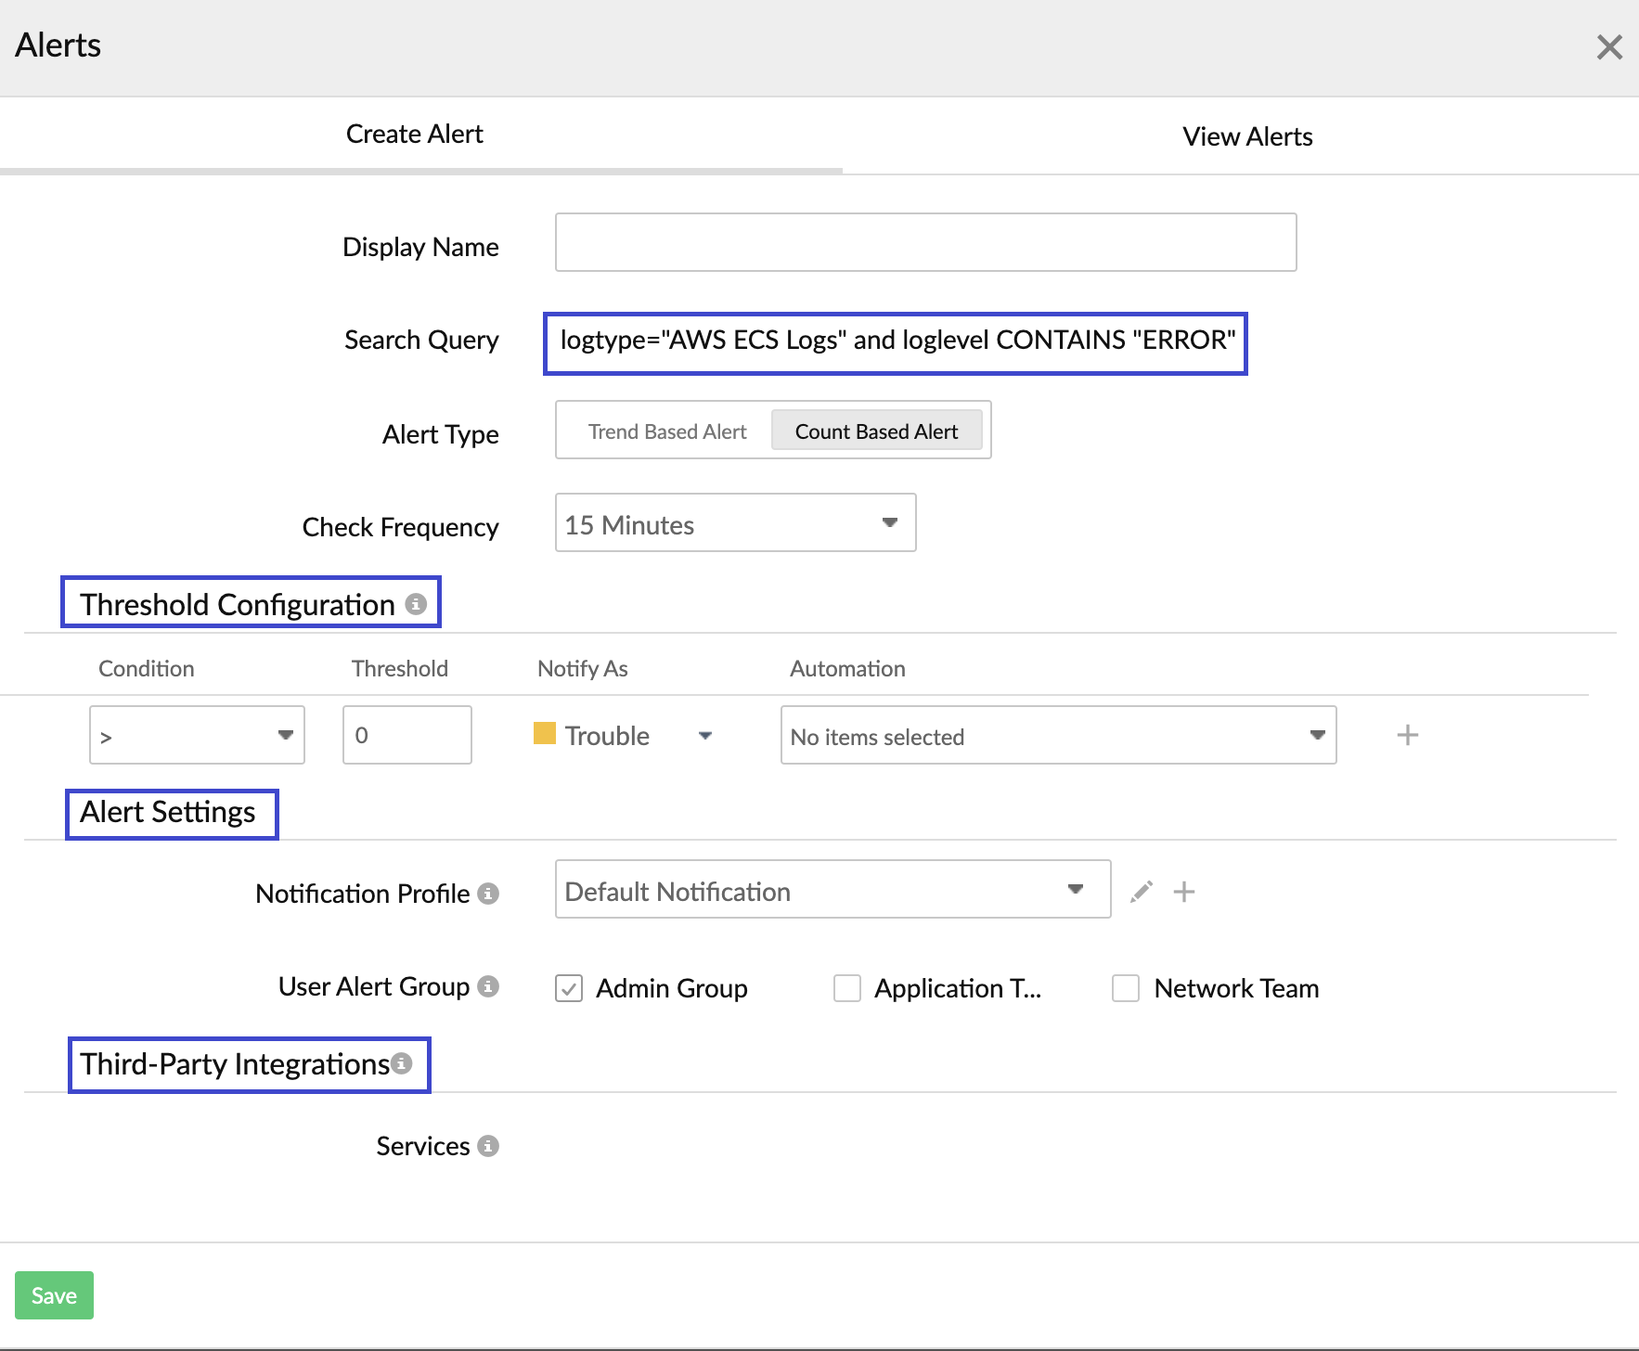
Task: Open the Check Frequency dropdown
Action: point(735,523)
